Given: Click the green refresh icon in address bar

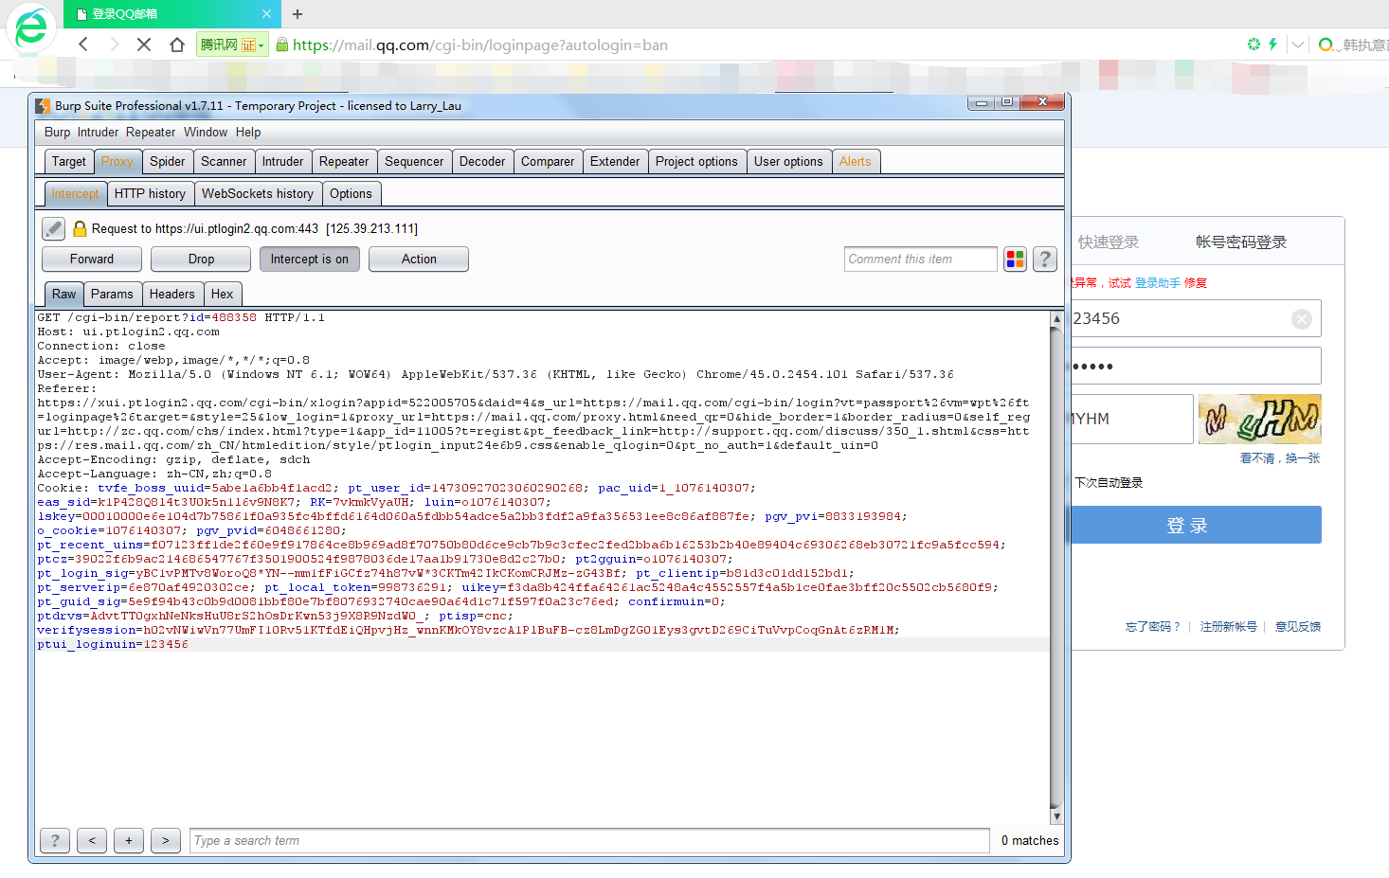Looking at the screenshot, I should click(x=1254, y=45).
